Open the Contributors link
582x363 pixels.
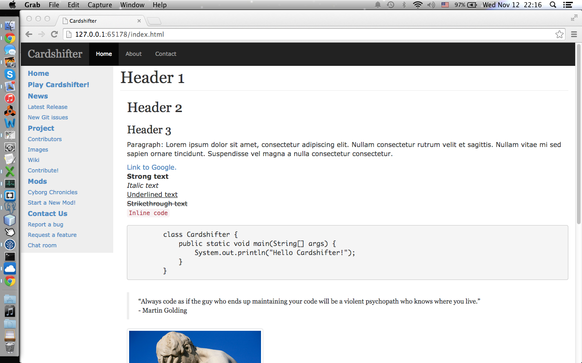(x=45, y=139)
